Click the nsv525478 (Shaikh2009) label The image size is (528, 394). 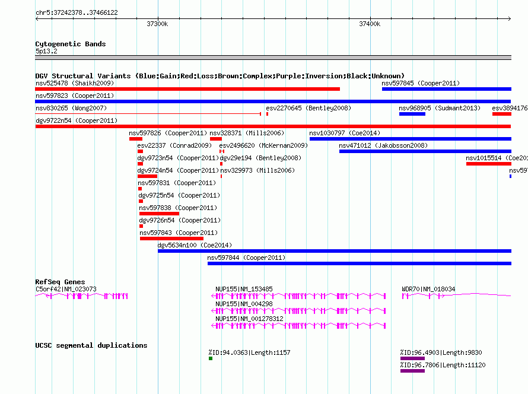(x=75, y=83)
